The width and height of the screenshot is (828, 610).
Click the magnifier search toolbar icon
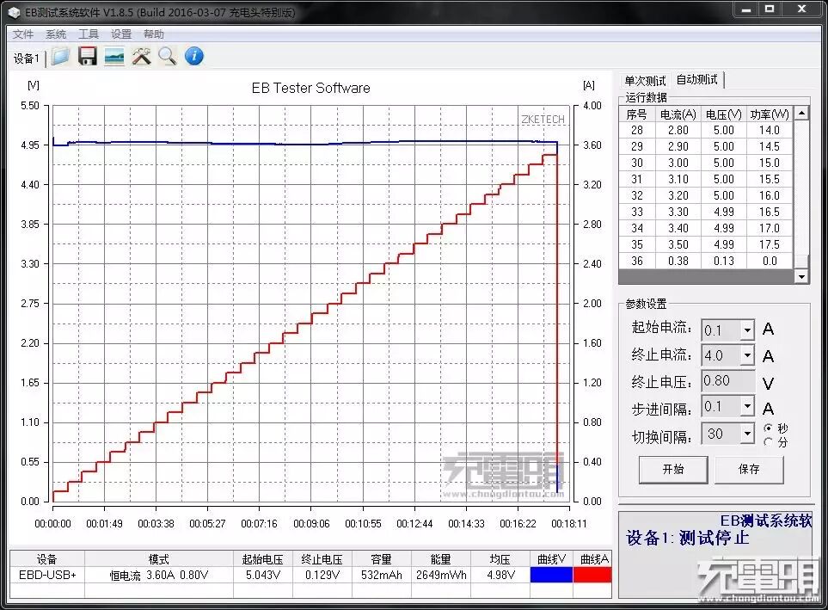point(168,57)
